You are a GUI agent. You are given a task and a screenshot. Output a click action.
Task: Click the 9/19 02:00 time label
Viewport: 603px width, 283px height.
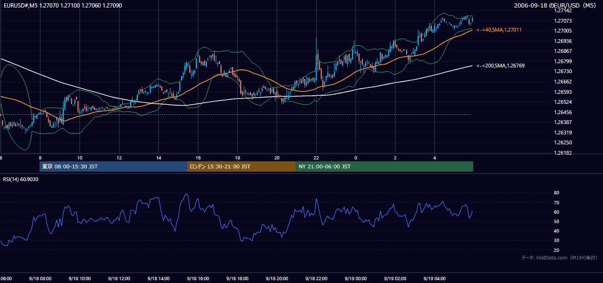coord(395,278)
